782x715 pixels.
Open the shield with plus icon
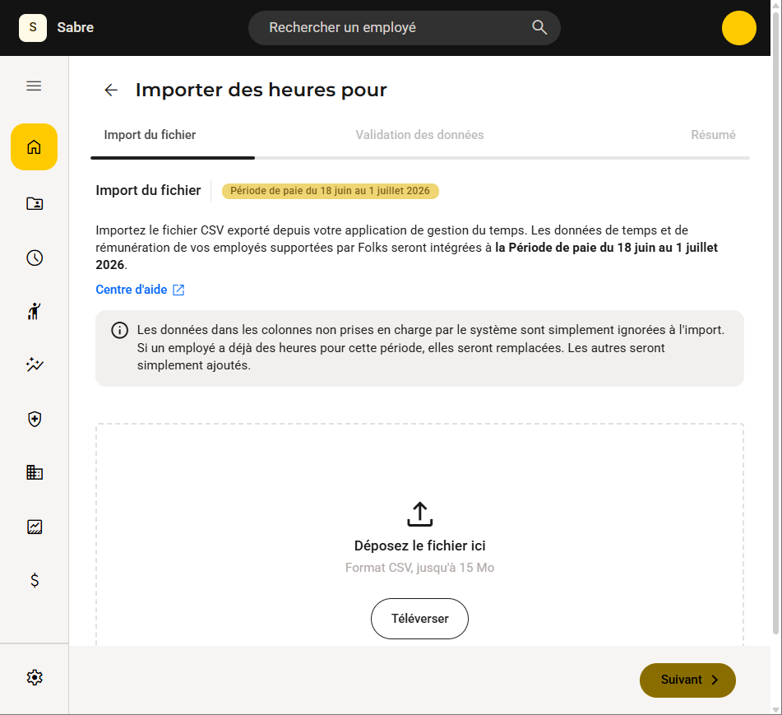pos(35,419)
